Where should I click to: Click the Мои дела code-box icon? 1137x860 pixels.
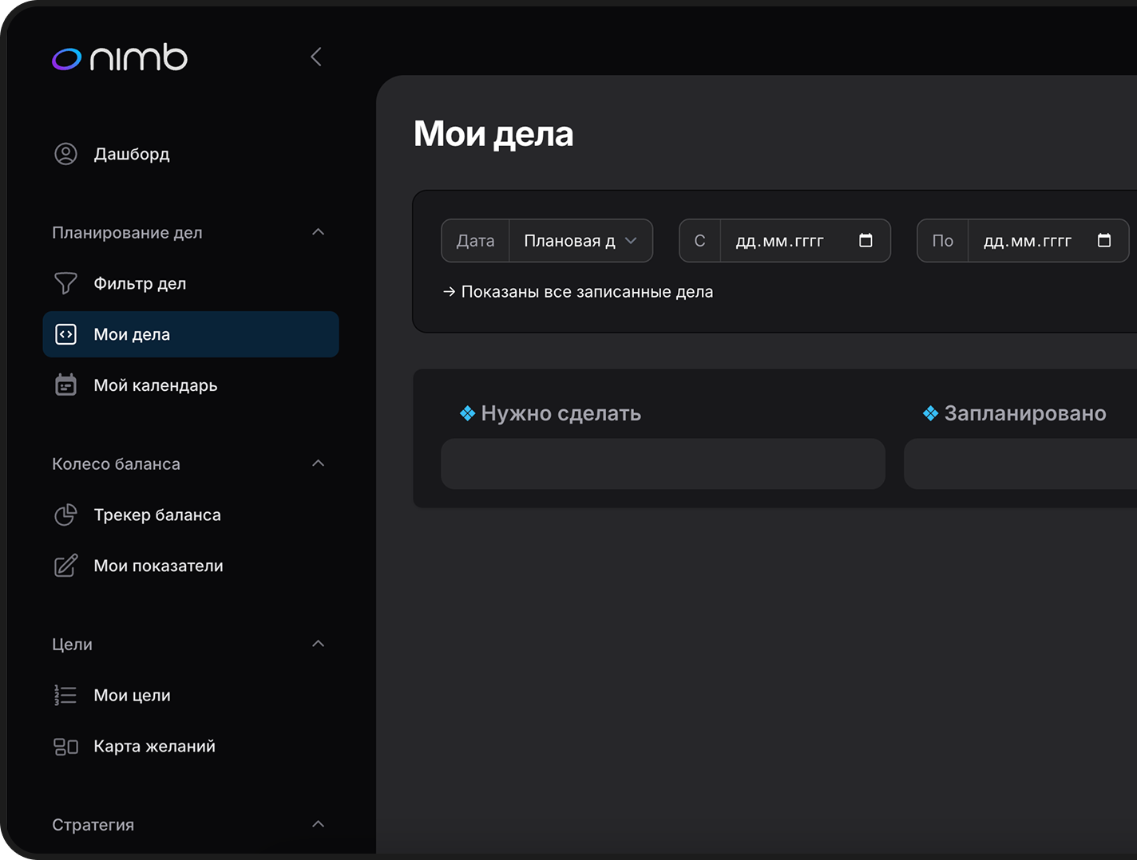click(65, 334)
